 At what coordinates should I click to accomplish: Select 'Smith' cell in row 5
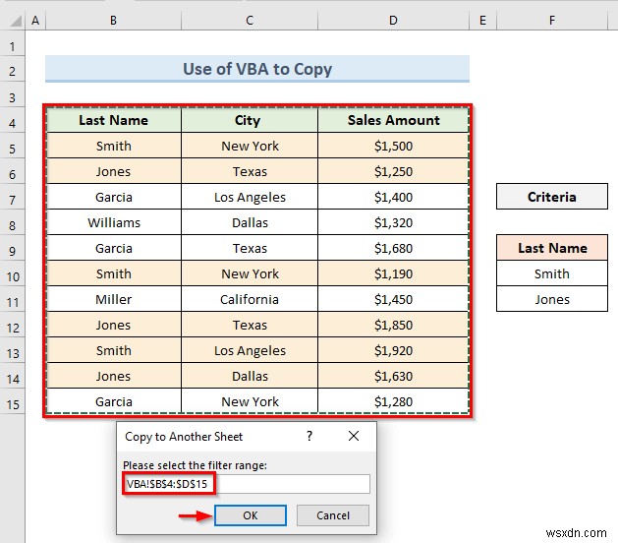pyautogui.click(x=114, y=146)
